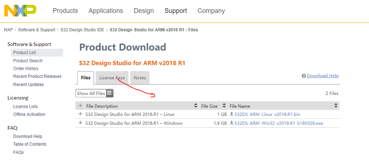The width and height of the screenshot is (369, 160).
Task: Open Product Search in the sidebar
Action: (x=28, y=60)
